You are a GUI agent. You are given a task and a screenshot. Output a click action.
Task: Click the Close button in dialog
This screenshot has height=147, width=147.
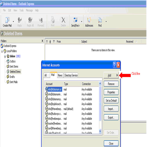pyautogui.click(x=111, y=143)
